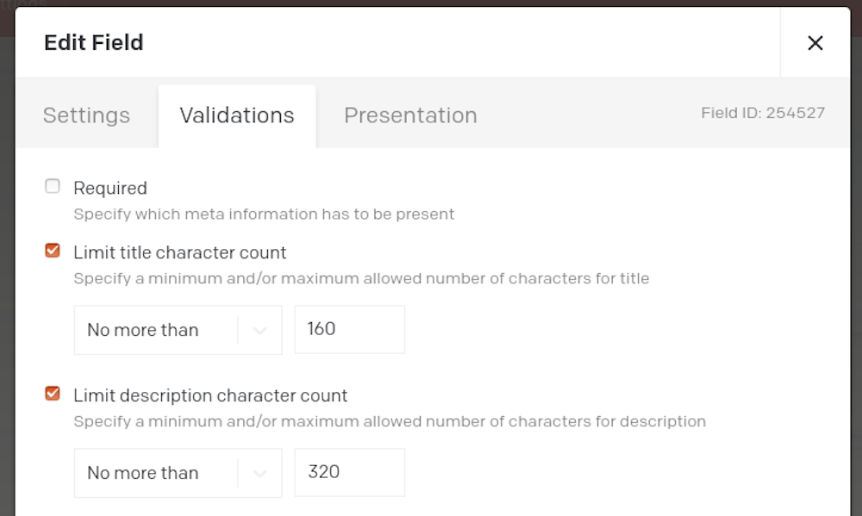Uncheck Limit description character count
The height and width of the screenshot is (516, 862).
pyautogui.click(x=53, y=394)
